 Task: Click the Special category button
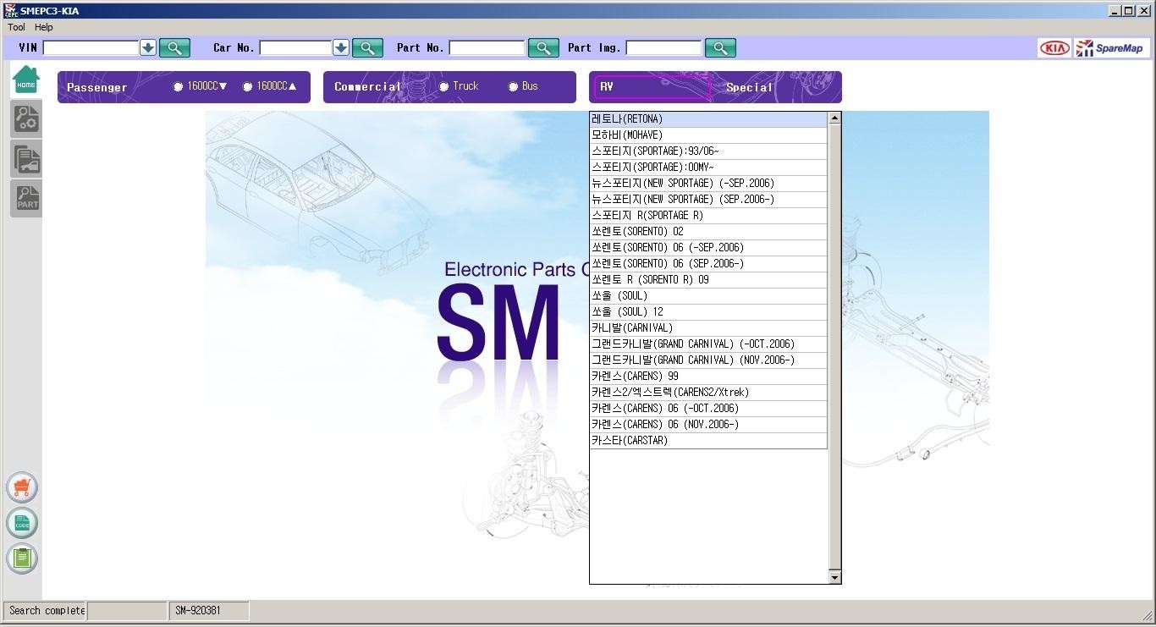tap(749, 87)
